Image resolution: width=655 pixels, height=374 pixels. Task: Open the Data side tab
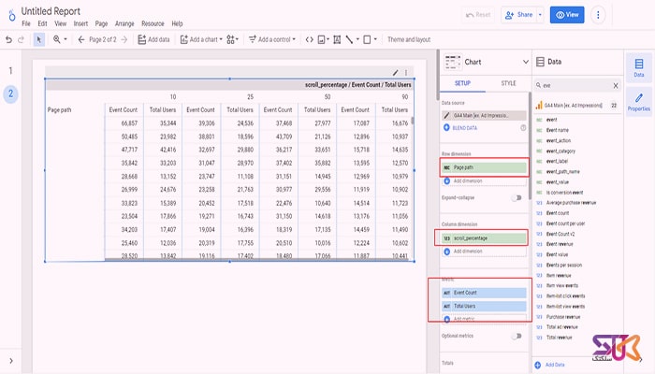pos(639,67)
